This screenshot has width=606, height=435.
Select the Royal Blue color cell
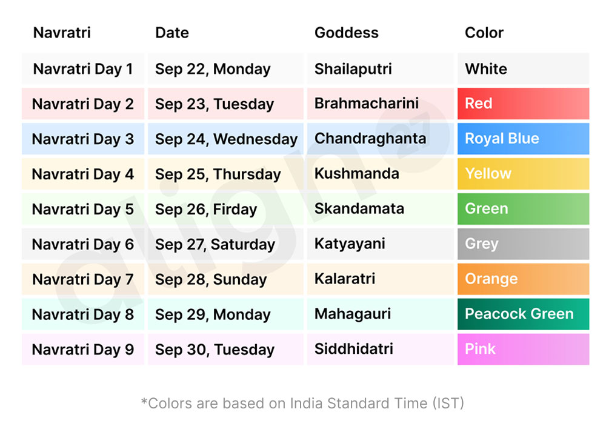pos(523,139)
